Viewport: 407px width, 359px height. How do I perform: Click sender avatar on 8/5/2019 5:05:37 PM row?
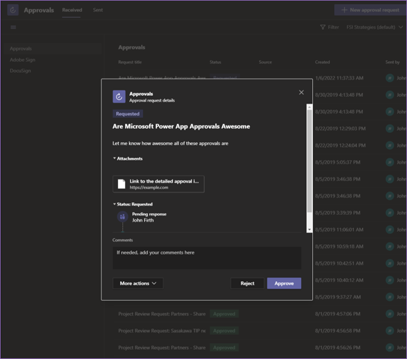390,163
